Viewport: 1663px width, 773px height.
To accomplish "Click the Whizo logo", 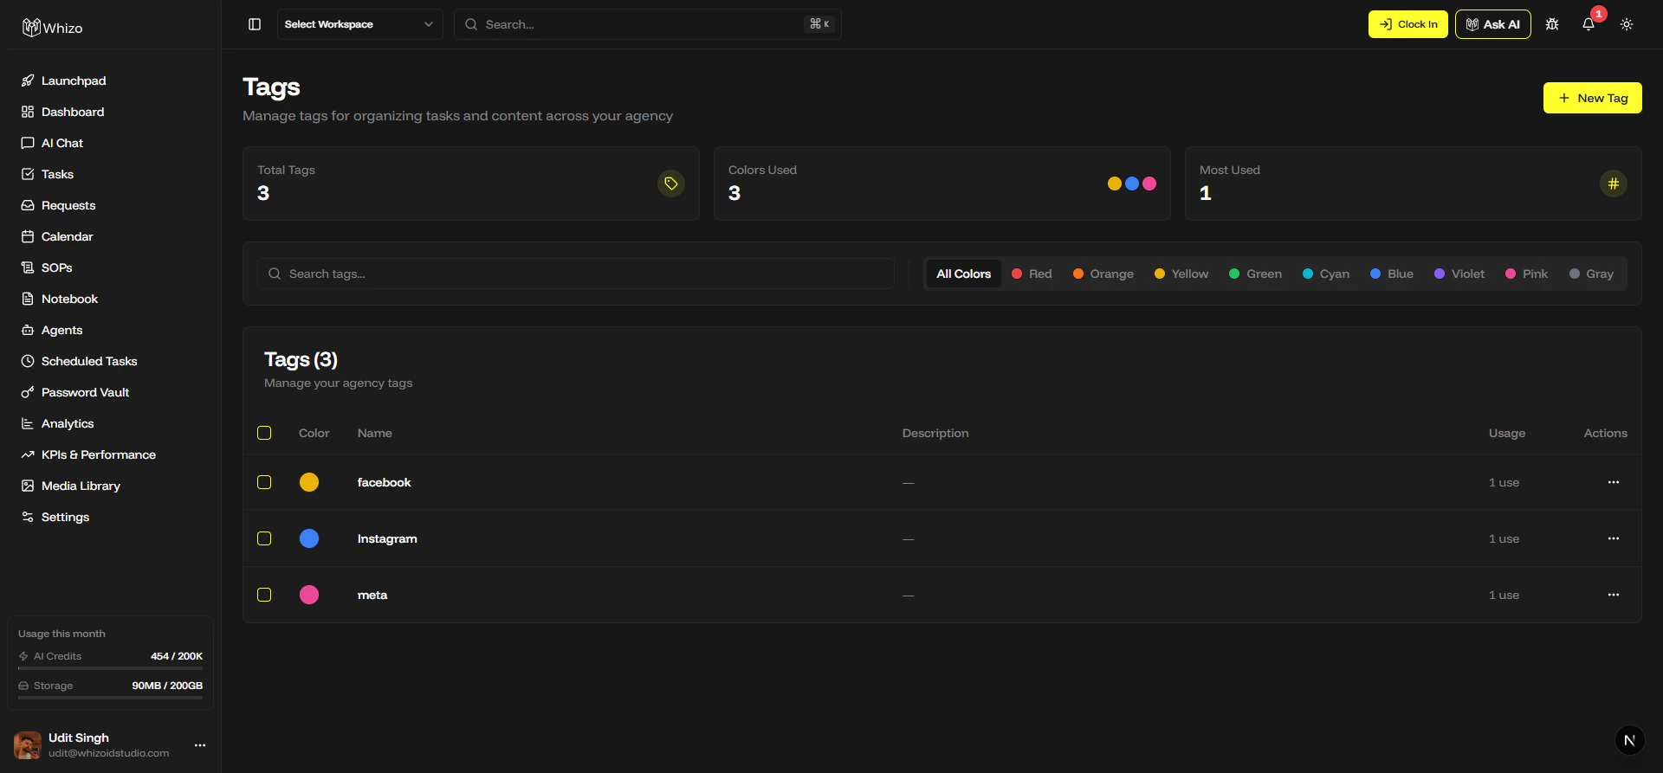I will point(52,28).
